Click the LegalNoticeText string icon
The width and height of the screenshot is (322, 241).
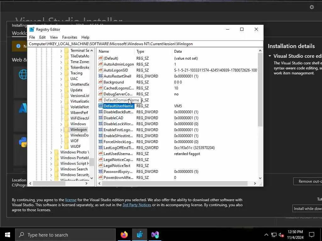pyautogui.click(x=100, y=166)
